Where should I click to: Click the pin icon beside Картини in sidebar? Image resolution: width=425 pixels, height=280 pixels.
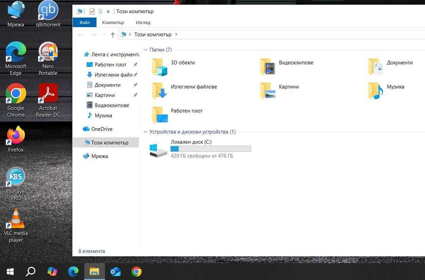[135, 95]
